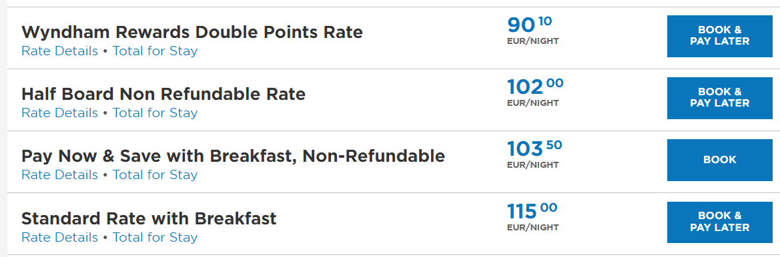Book the Wyndham Rewards Double Points Rate
The image size is (780, 257).
click(719, 36)
